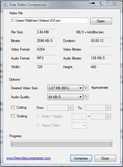Click the Progress bar
123x167 pixels.
pyautogui.click(x=61, y=143)
